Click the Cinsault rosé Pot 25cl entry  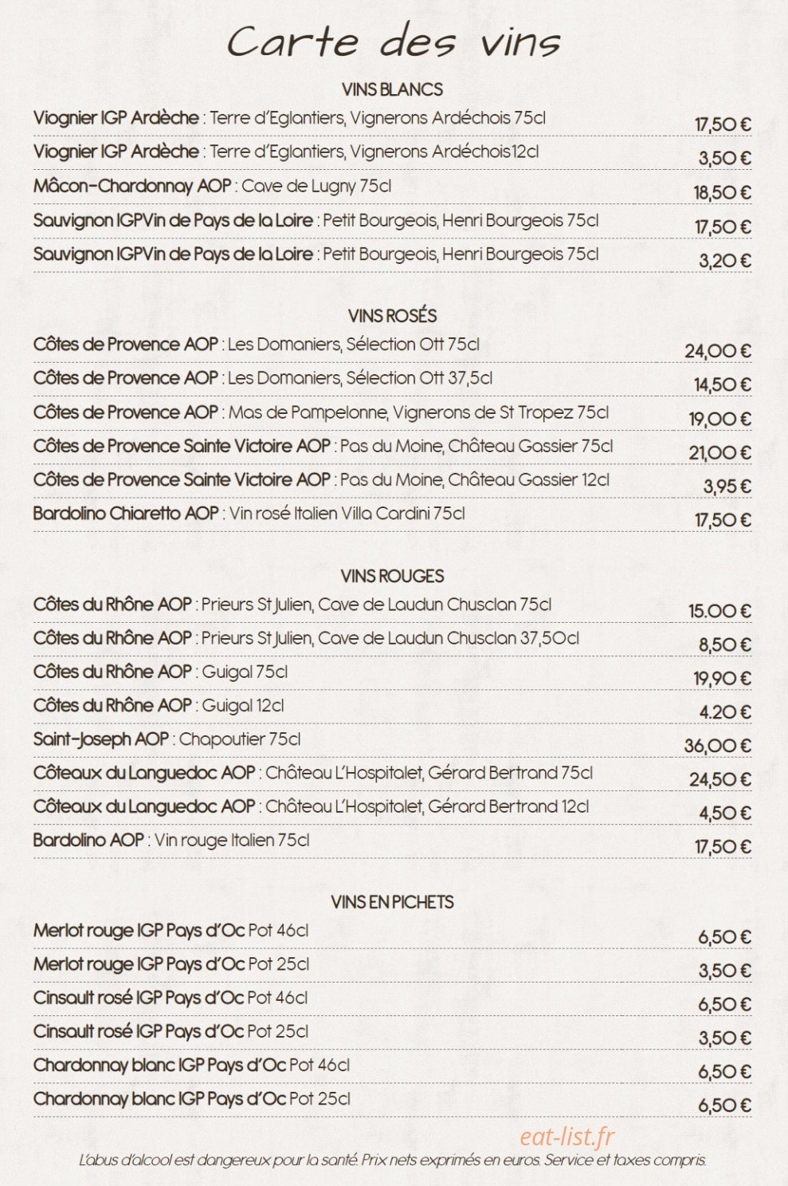171,1031
